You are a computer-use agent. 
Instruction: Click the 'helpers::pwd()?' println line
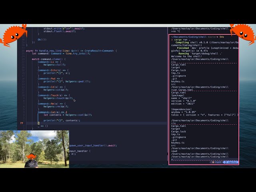[67, 82]
